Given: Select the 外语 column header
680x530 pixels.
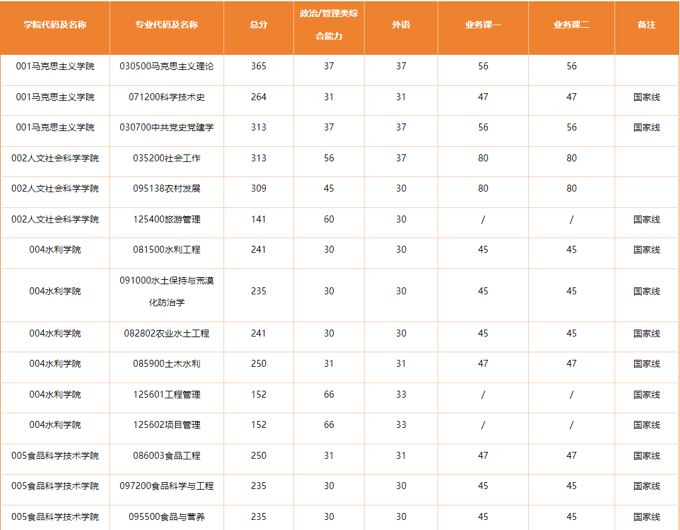Looking at the screenshot, I should click(x=401, y=25).
